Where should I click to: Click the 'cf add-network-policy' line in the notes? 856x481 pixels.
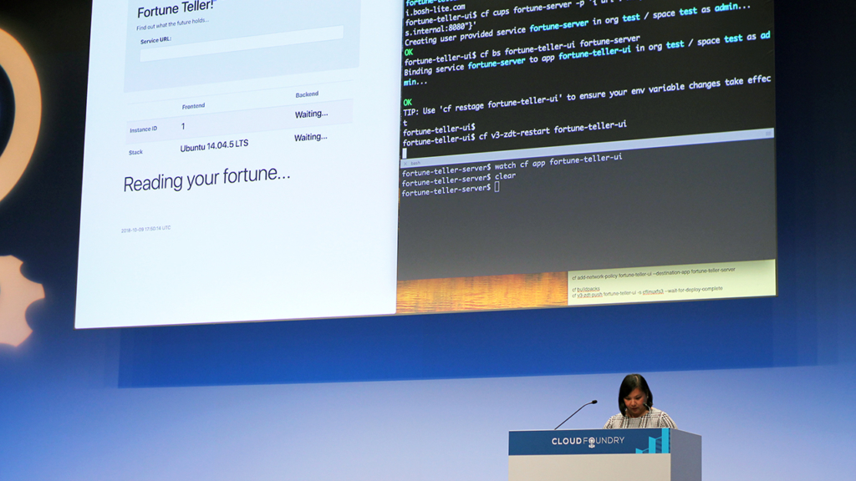[x=654, y=273]
